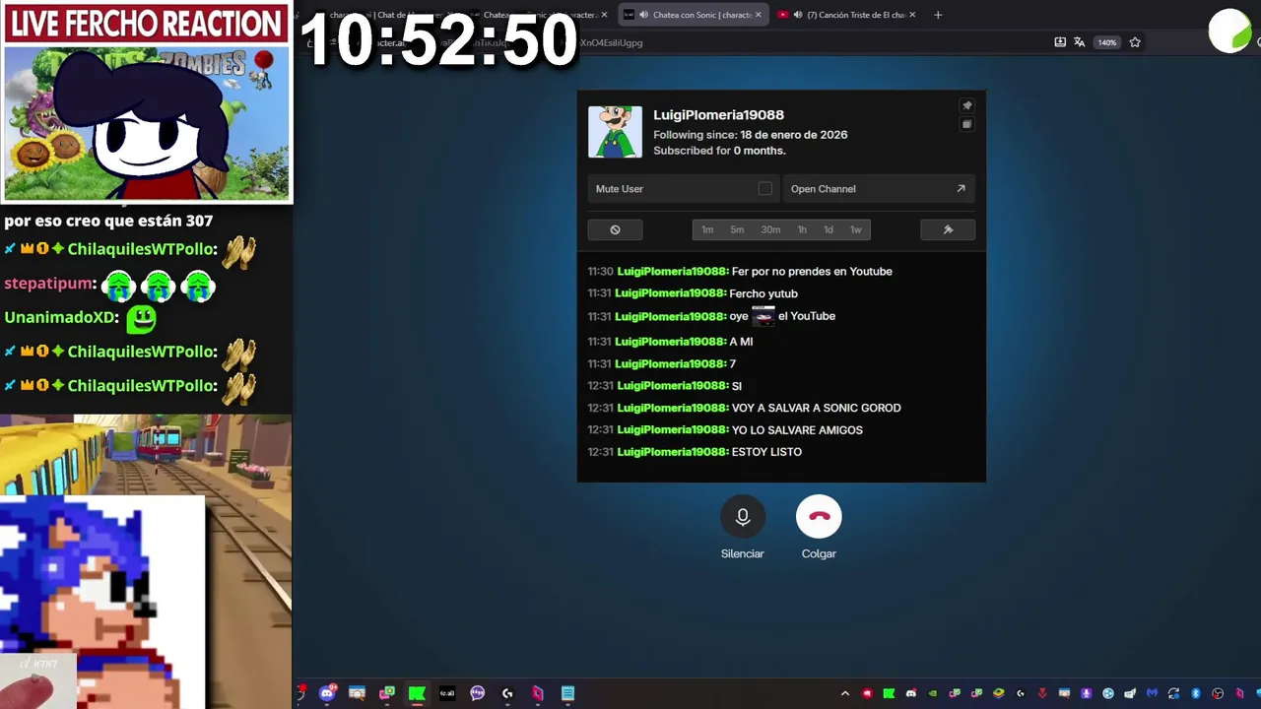Click message "Fercho yutub"

pyautogui.click(x=763, y=293)
